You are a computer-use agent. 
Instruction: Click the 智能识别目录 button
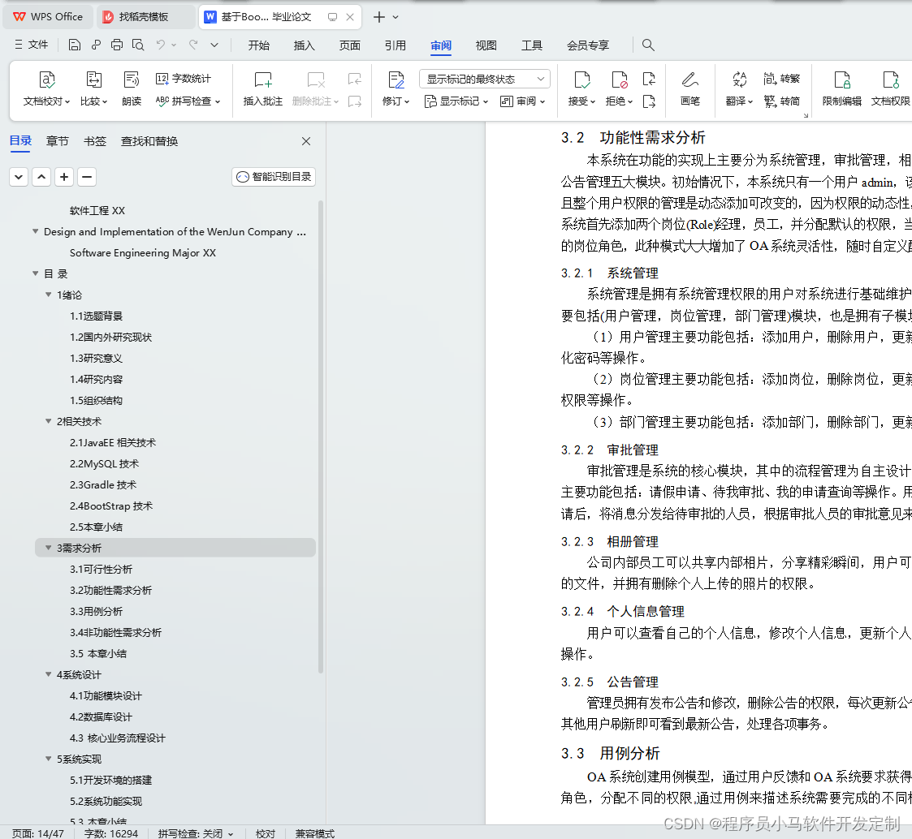pyautogui.click(x=273, y=176)
